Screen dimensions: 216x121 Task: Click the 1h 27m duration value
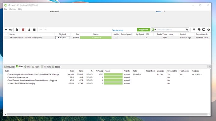coord(160,74)
